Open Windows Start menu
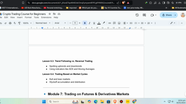 click(44, 101)
